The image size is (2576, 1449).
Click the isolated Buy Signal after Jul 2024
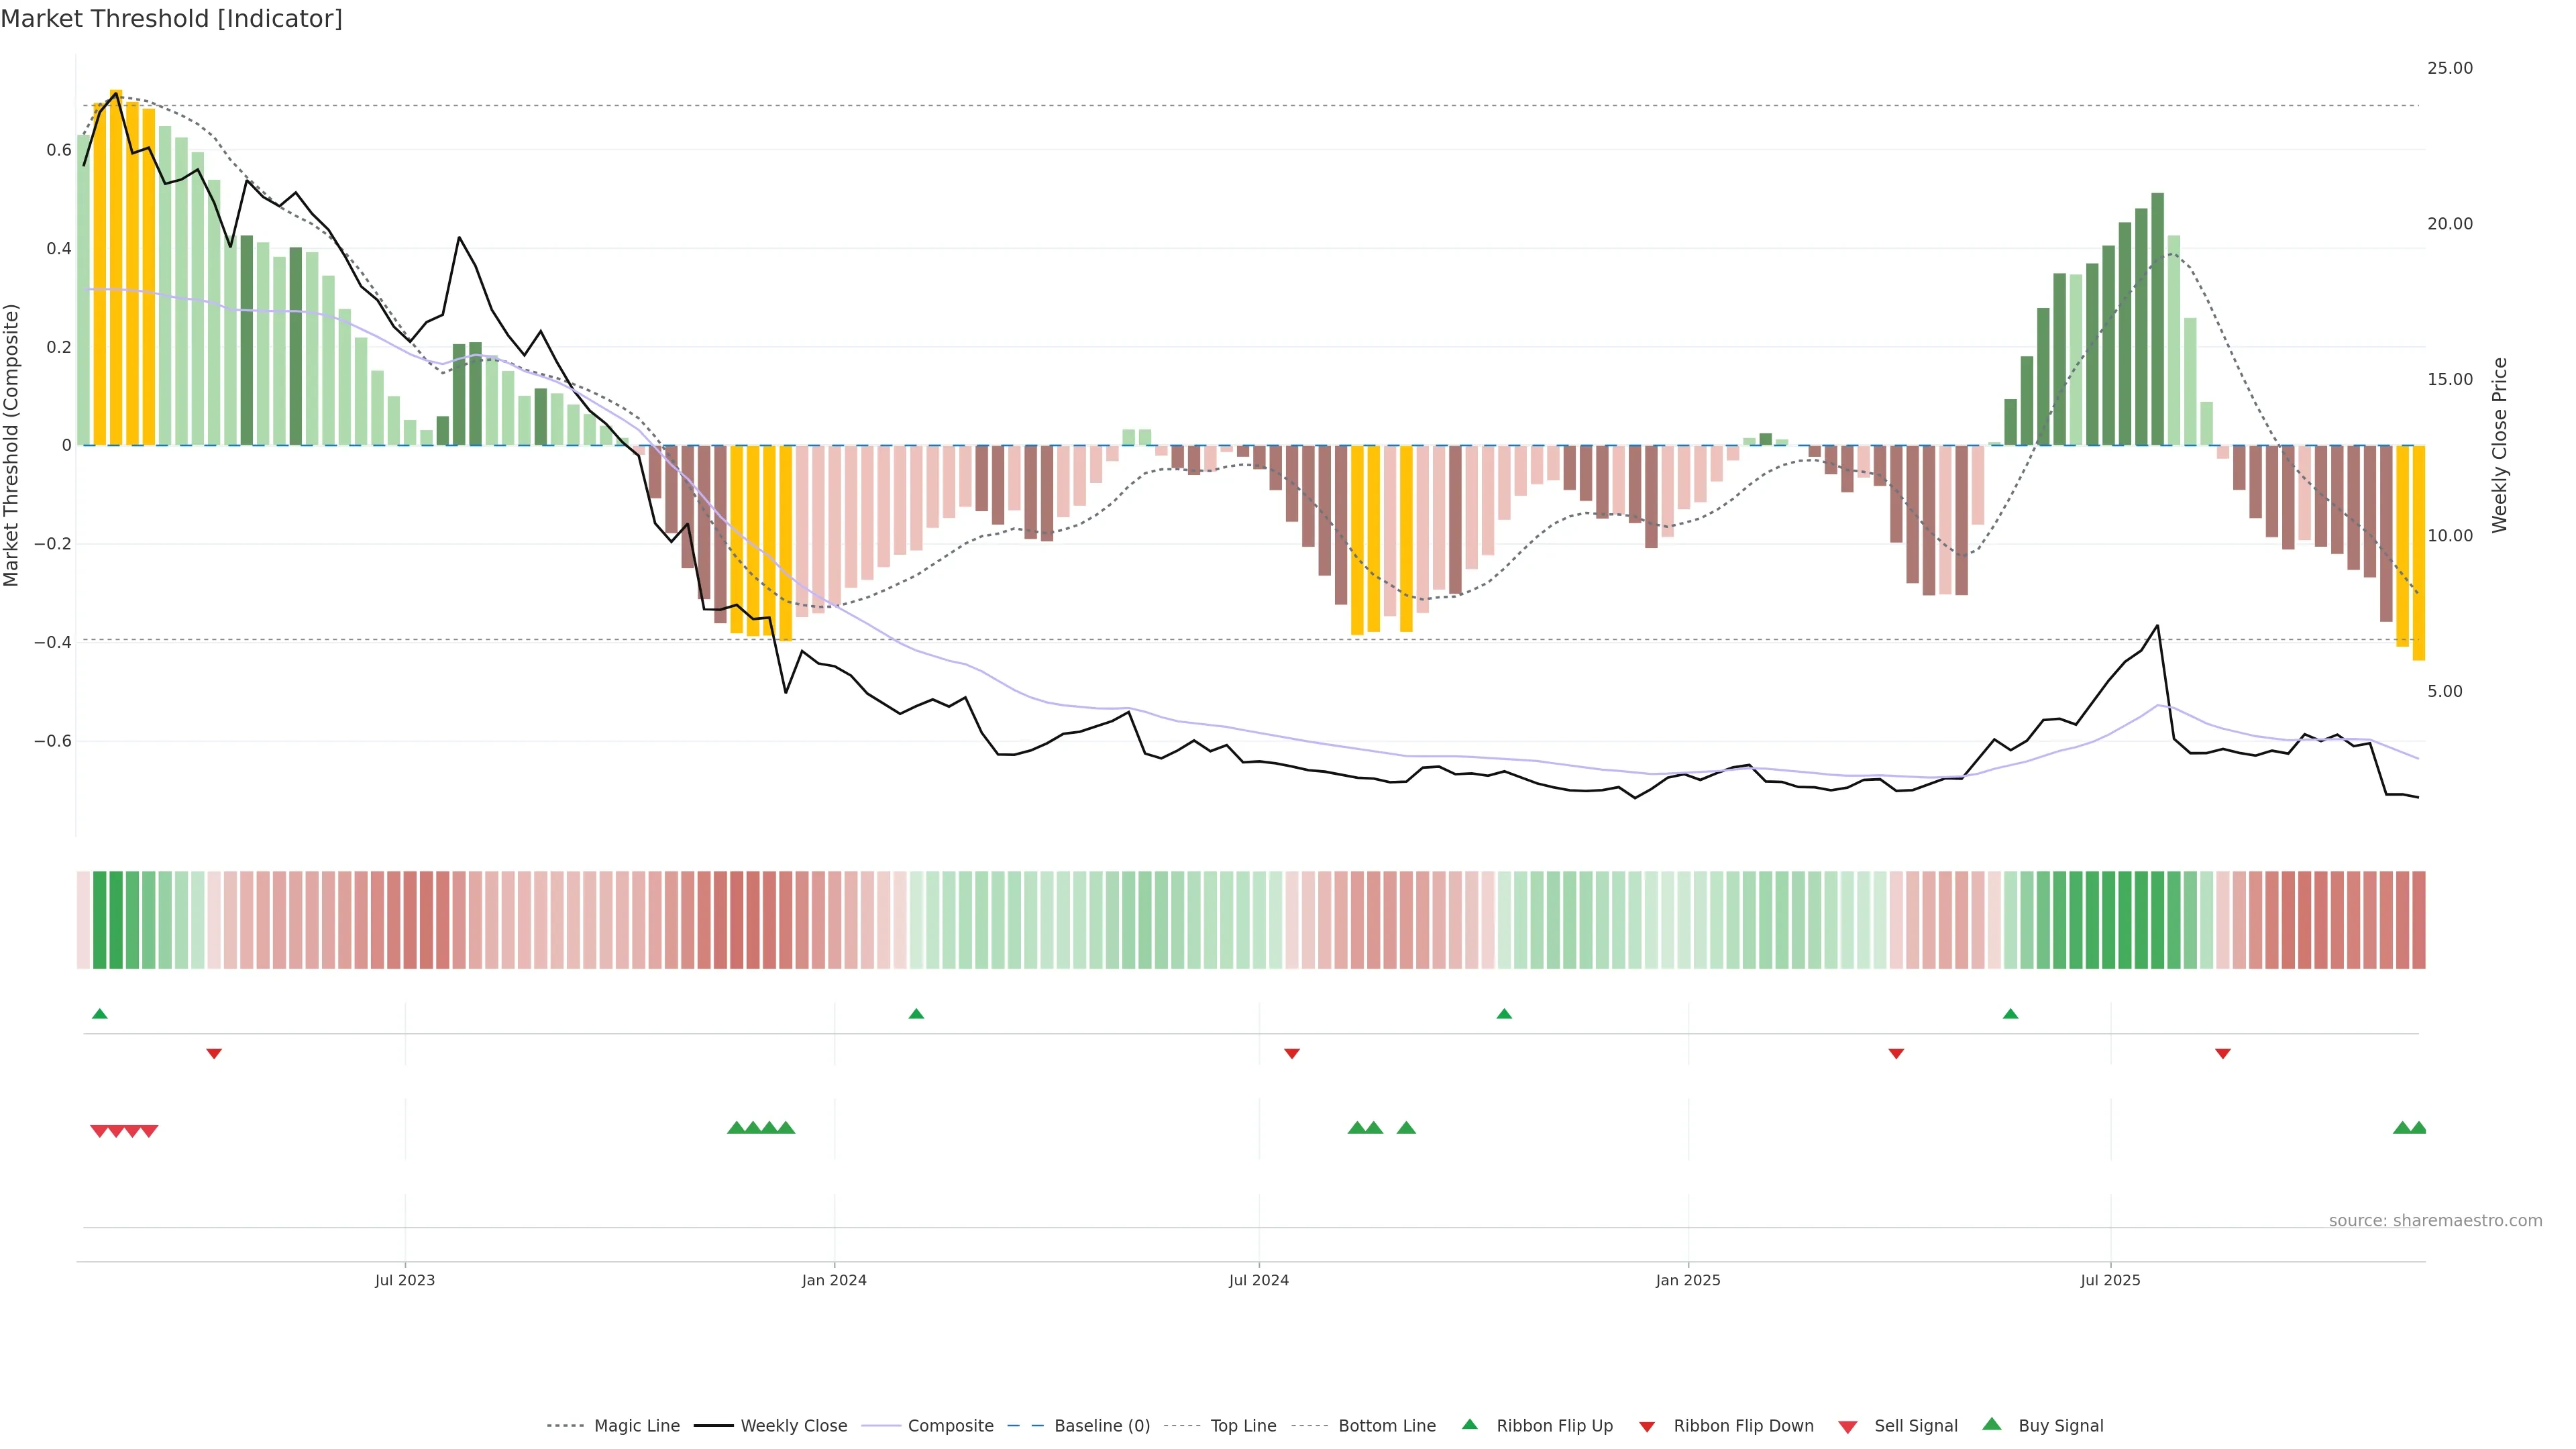pos(1406,1128)
